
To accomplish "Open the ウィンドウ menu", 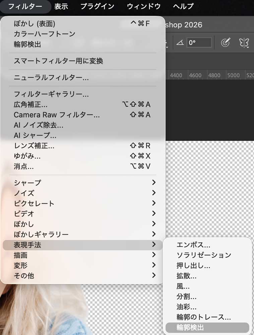I will (x=144, y=6).
